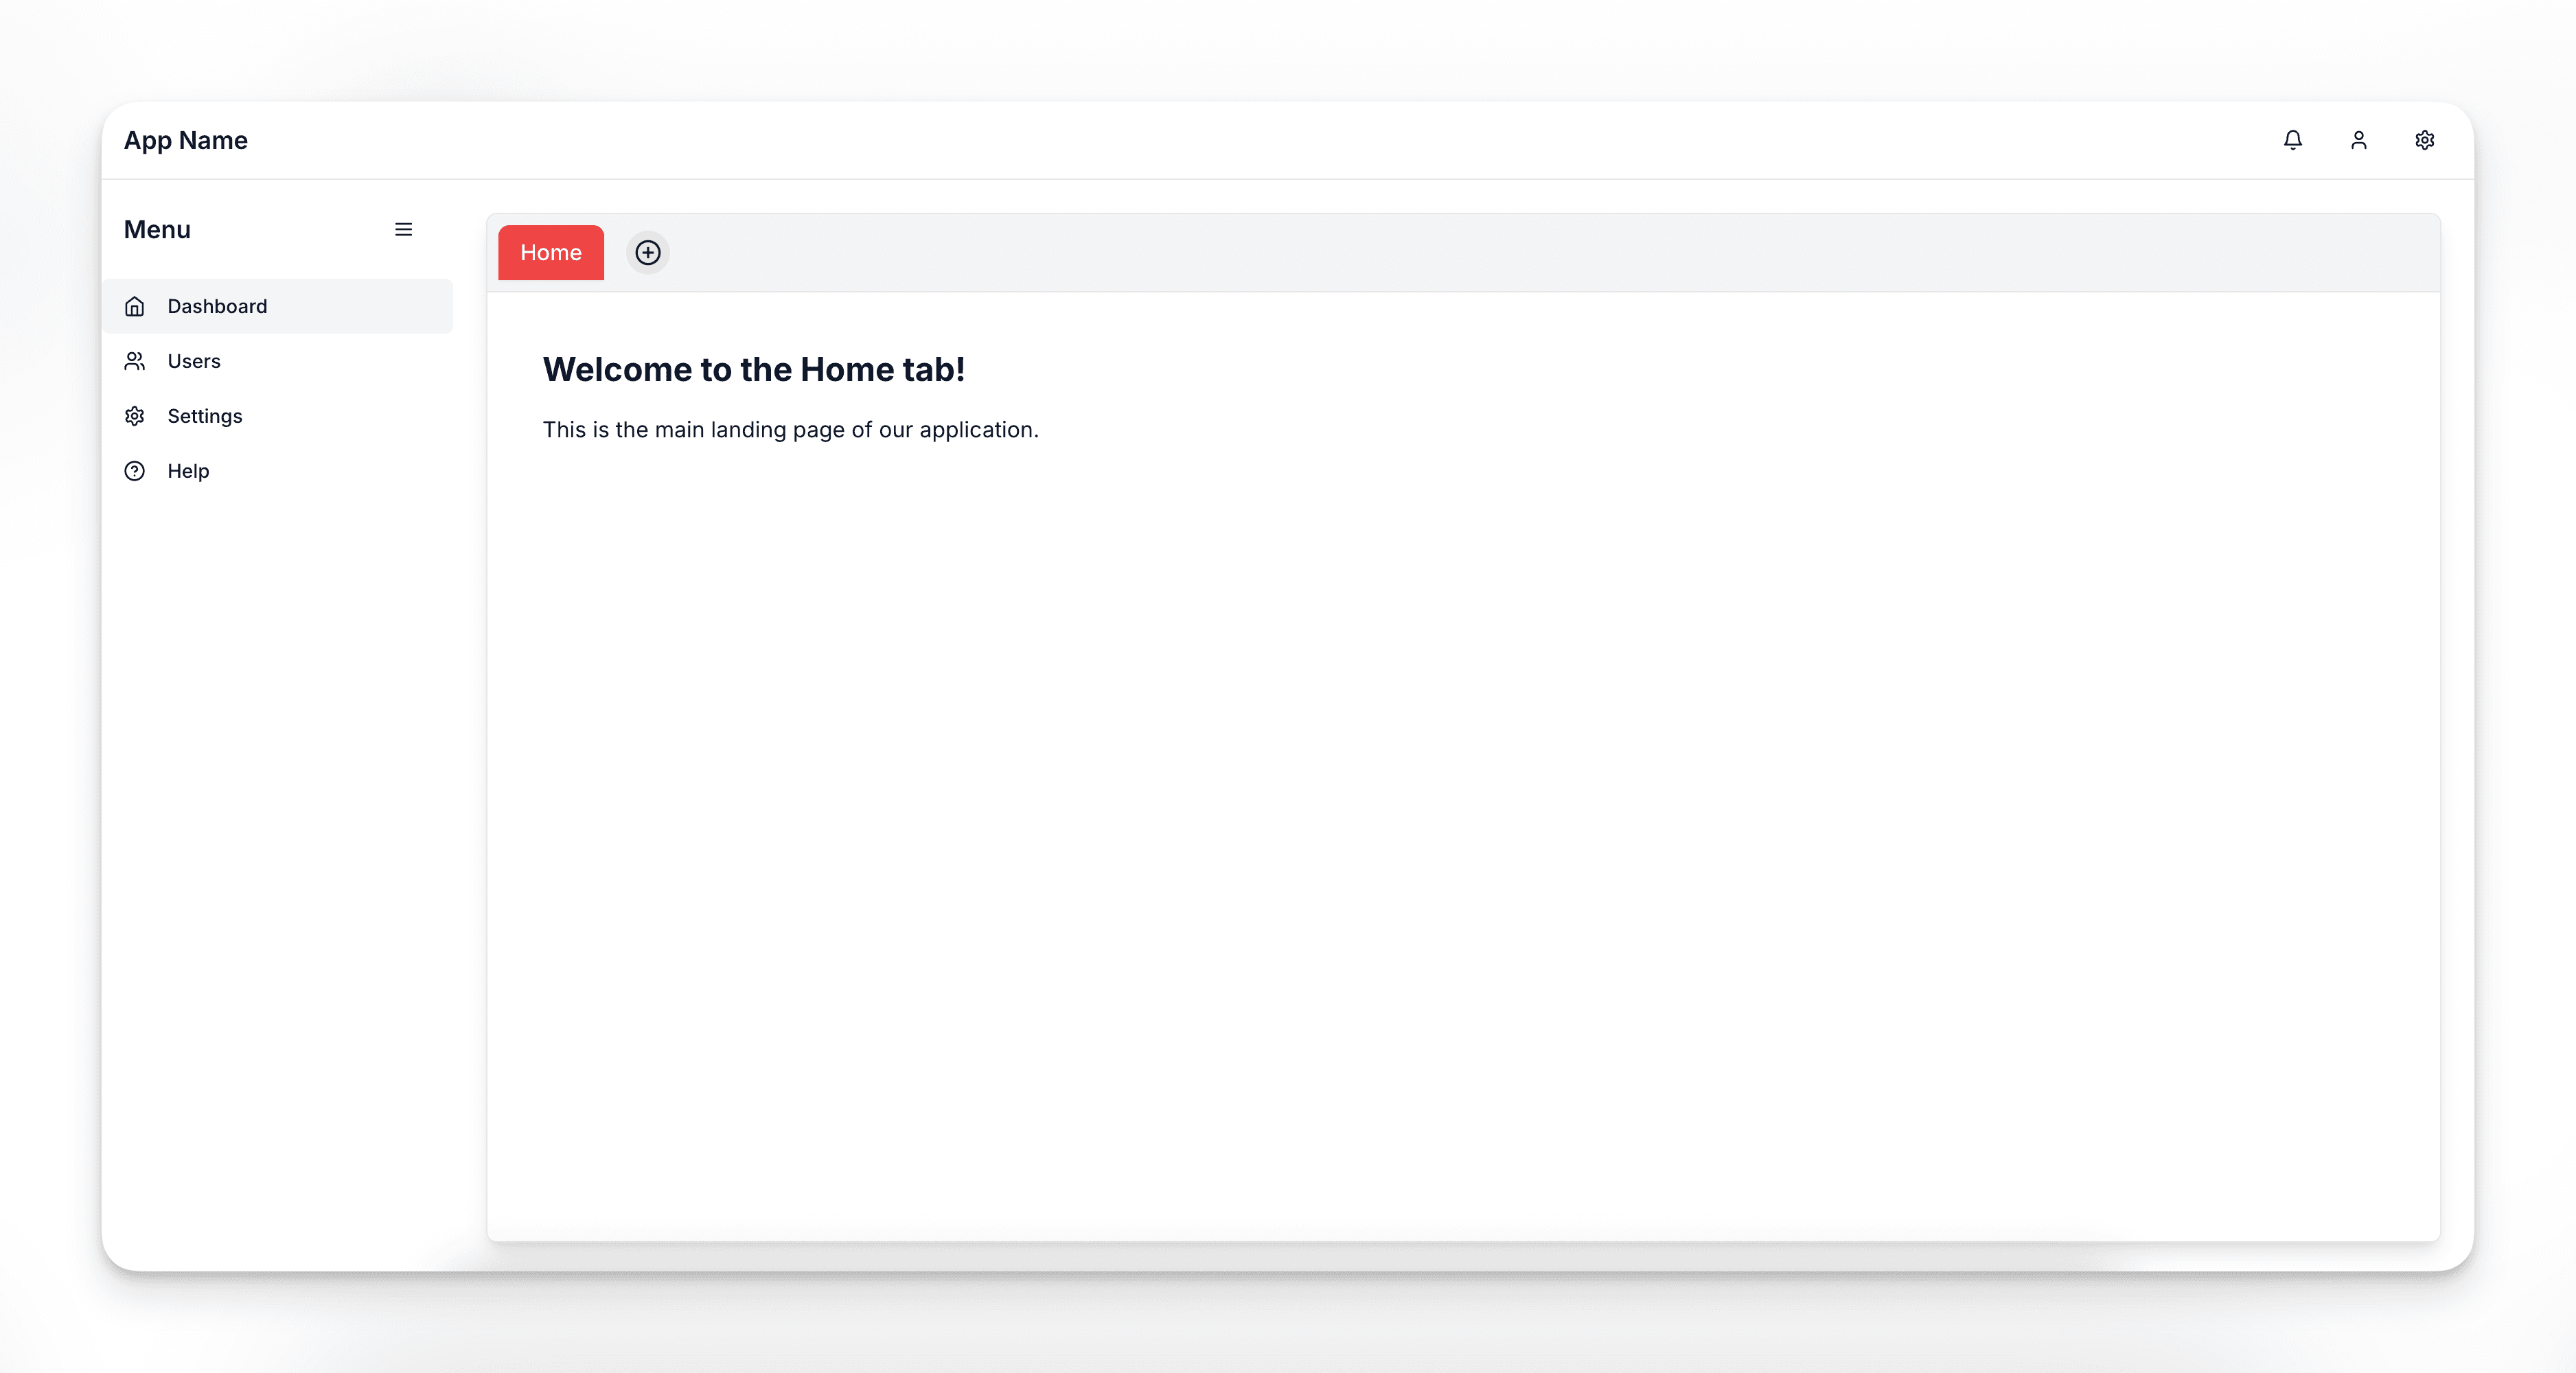The image size is (2576, 1373).
Task: Click the App Name title
Action: (186, 140)
